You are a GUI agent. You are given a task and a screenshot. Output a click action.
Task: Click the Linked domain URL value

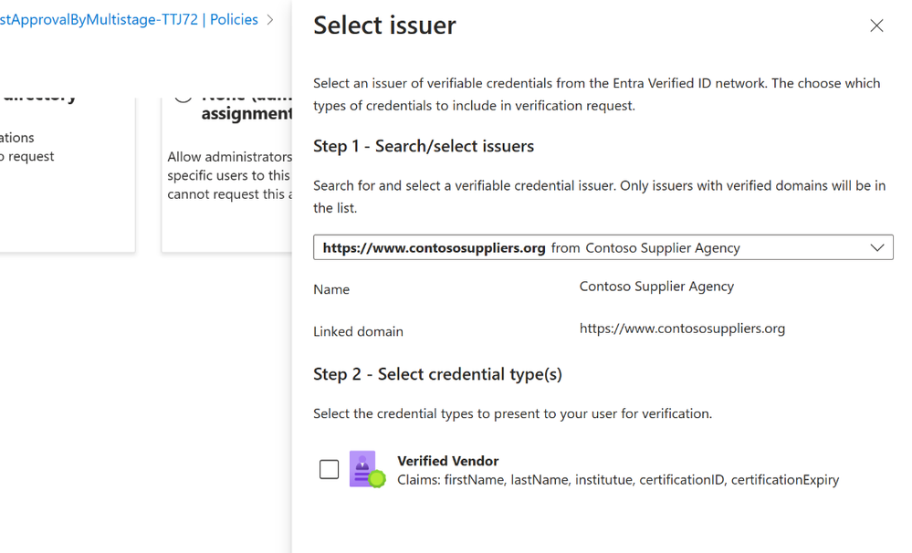click(x=682, y=329)
